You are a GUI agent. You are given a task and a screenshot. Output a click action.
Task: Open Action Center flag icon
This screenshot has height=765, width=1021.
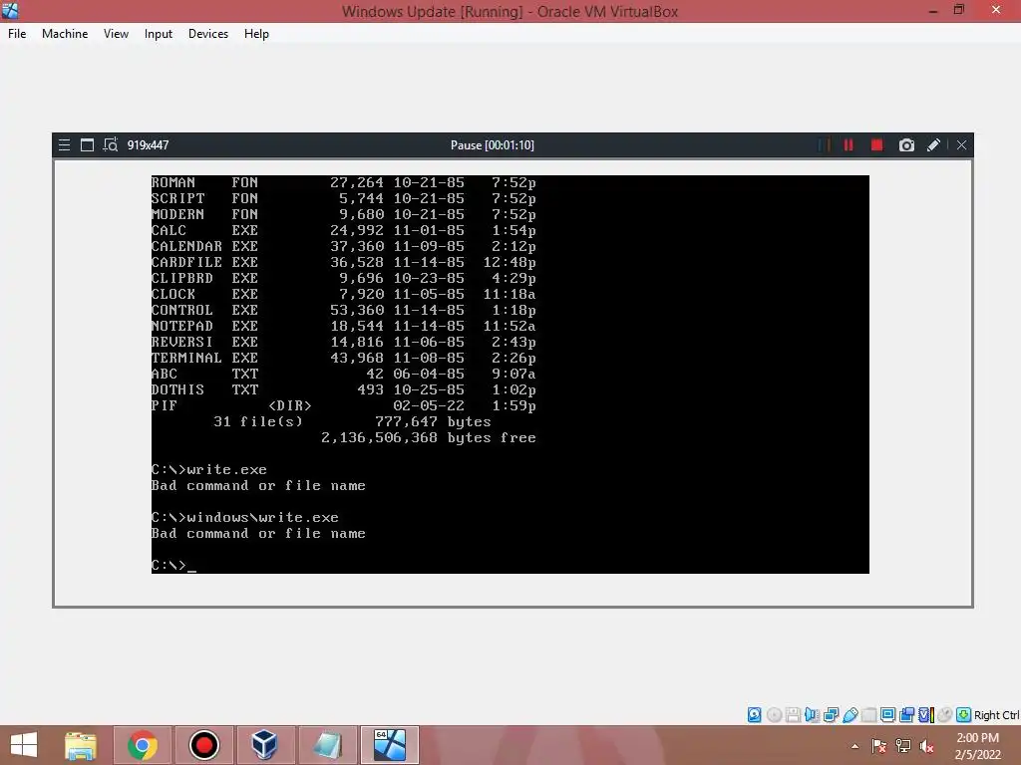coord(879,746)
